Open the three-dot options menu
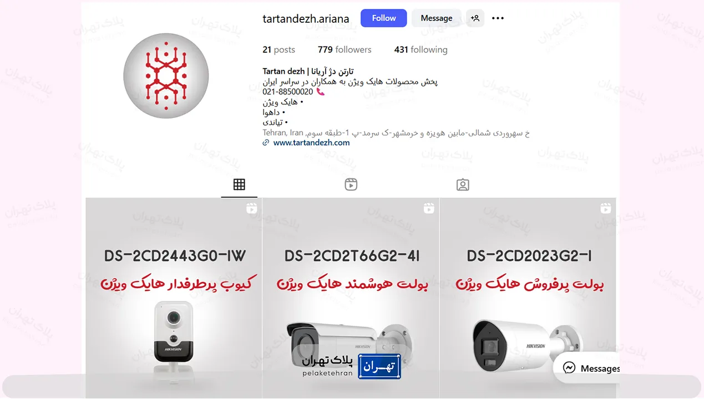 tap(498, 18)
